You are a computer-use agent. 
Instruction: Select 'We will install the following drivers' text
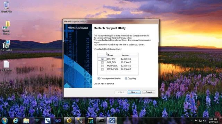point(108,49)
